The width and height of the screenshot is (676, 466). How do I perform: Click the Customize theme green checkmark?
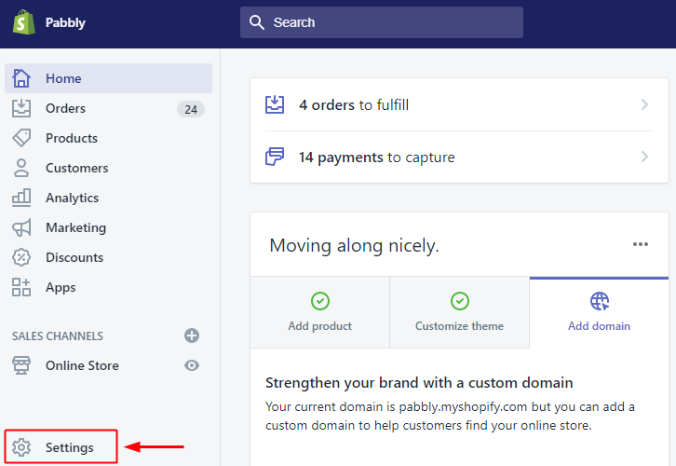[x=460, y=301]
